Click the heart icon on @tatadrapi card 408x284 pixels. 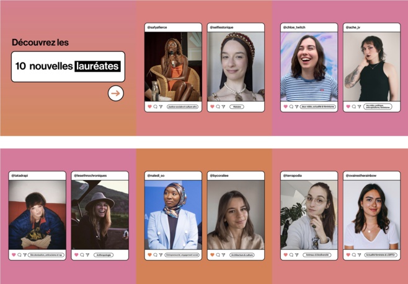click(x=14, y=254)
